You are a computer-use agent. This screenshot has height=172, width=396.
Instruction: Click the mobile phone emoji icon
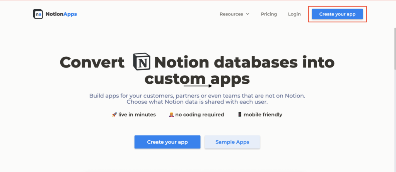[240, 115]
